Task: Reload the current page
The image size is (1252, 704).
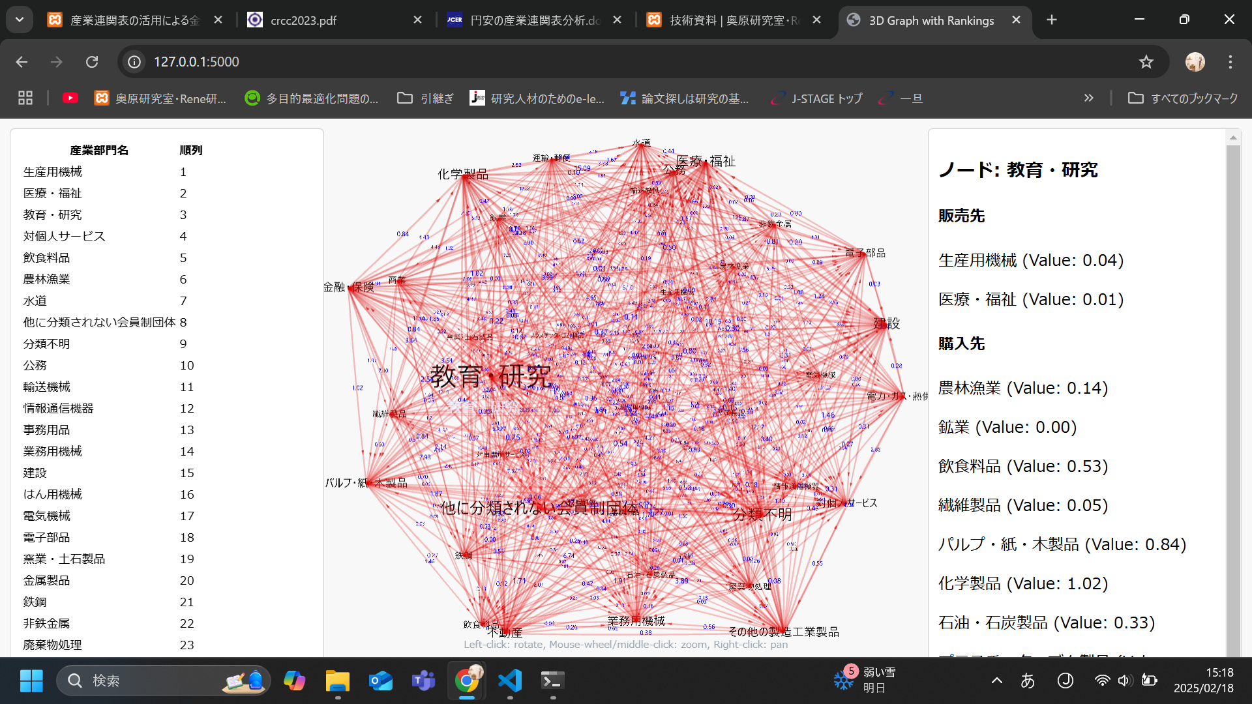Action: point(92,61)
